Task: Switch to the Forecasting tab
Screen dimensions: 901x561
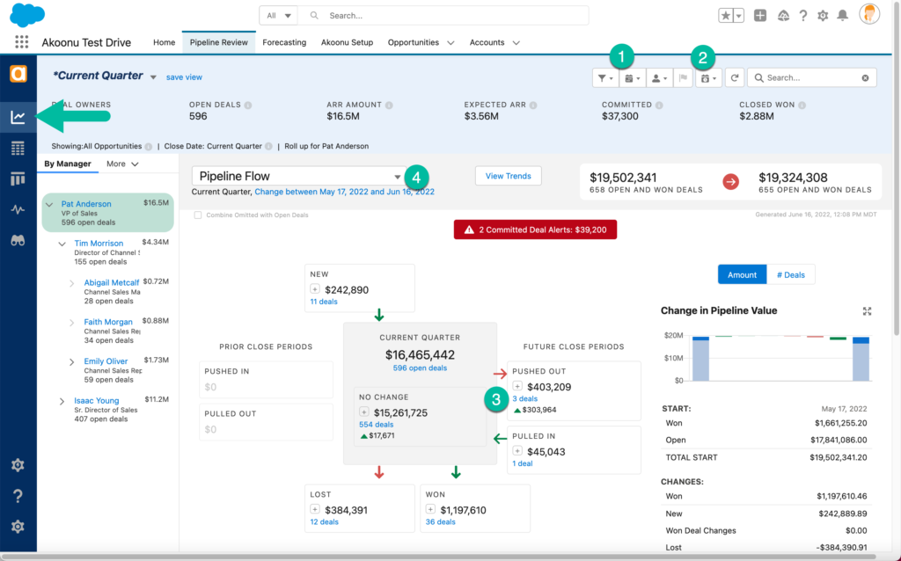Action: coord(284,42)
